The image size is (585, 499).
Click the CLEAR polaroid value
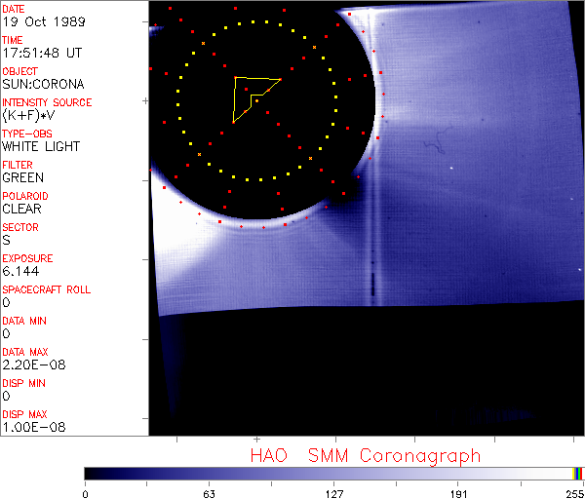[x=21, y=209]
